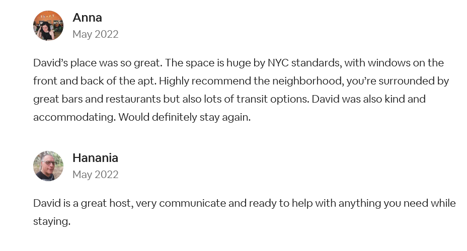Image resolution: width=467 pixels, height=251 pixels.
Task: Open Anna's profile photo
Action: [x=48, y=26]
